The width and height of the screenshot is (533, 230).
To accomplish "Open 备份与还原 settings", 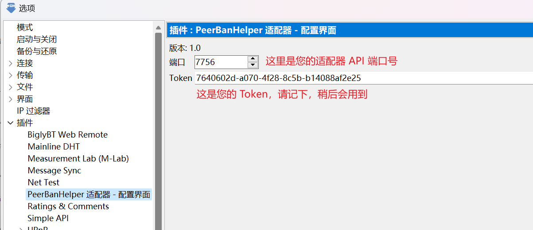I will (x=37, y=51).
